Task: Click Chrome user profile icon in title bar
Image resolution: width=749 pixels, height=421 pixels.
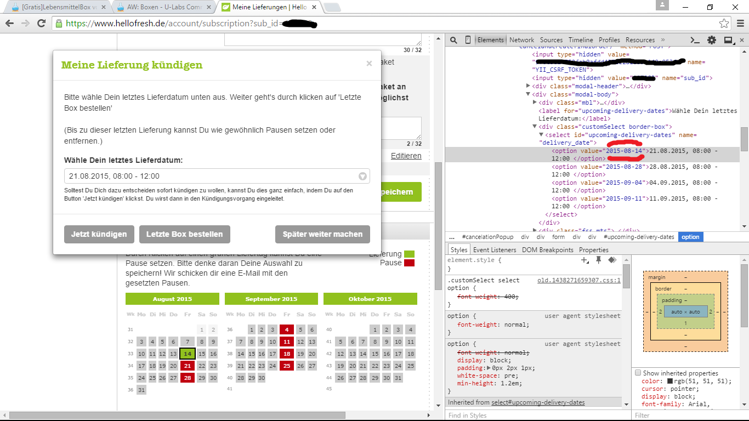Action: (x=662, y=5)
